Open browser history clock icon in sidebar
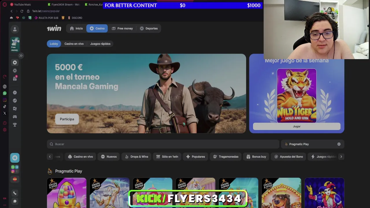The height and width of the screenshot is (208, 370). (5, 123)
